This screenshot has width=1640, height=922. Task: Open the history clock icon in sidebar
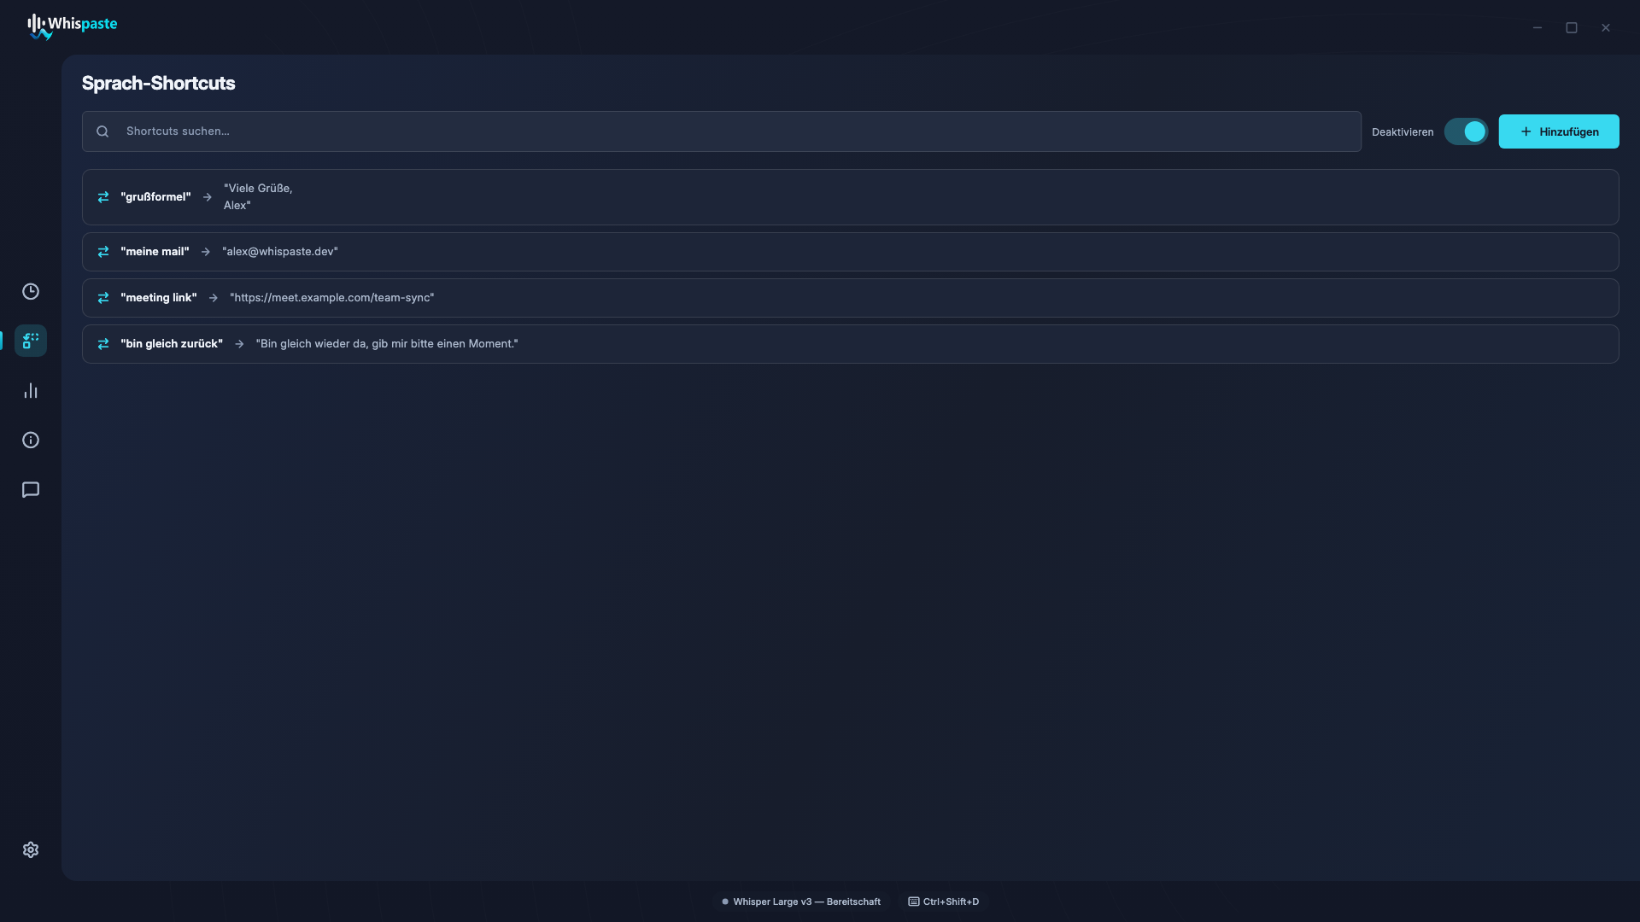(31, 292)
